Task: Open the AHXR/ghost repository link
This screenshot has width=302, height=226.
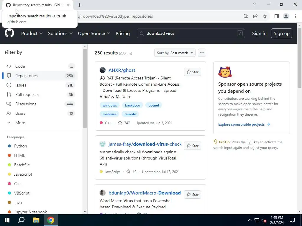Action: point(122,70)
